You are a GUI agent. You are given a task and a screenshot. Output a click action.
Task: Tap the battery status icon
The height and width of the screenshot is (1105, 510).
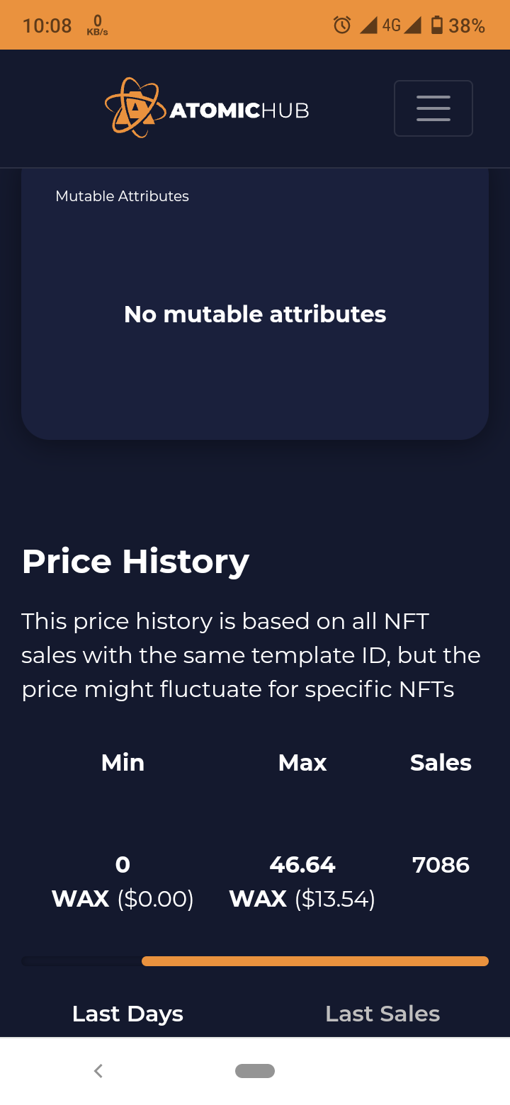[437, 25]
